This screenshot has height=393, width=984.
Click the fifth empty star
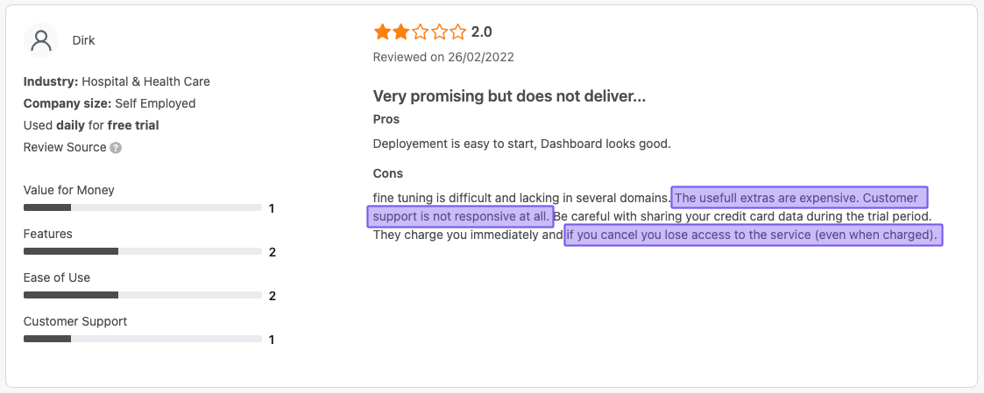(458, 32)
